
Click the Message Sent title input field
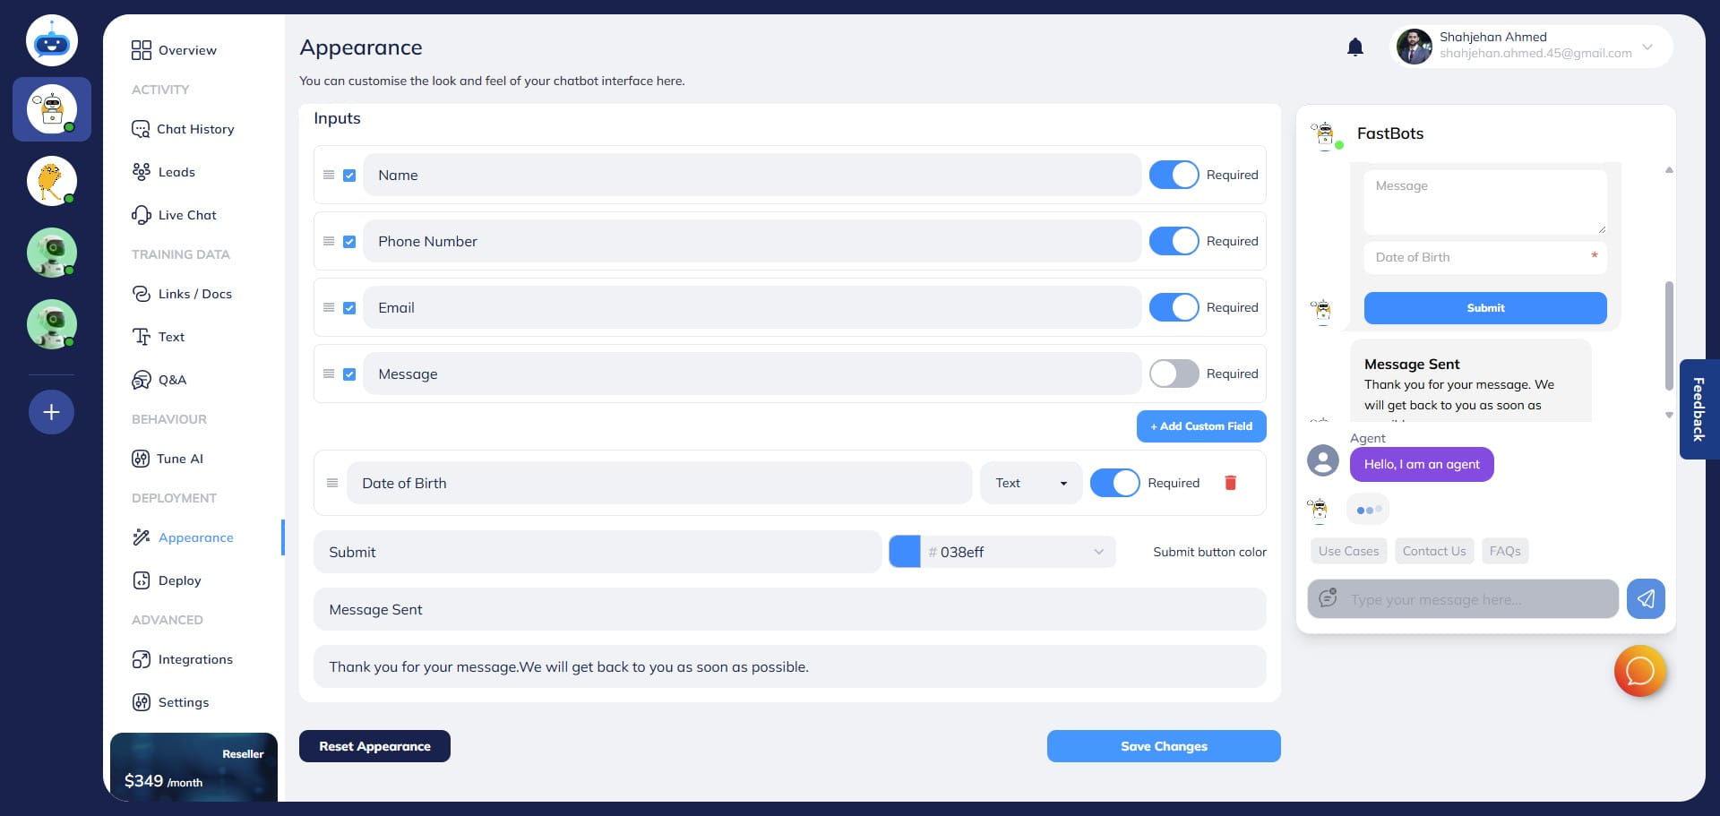(x=788, y=609)
